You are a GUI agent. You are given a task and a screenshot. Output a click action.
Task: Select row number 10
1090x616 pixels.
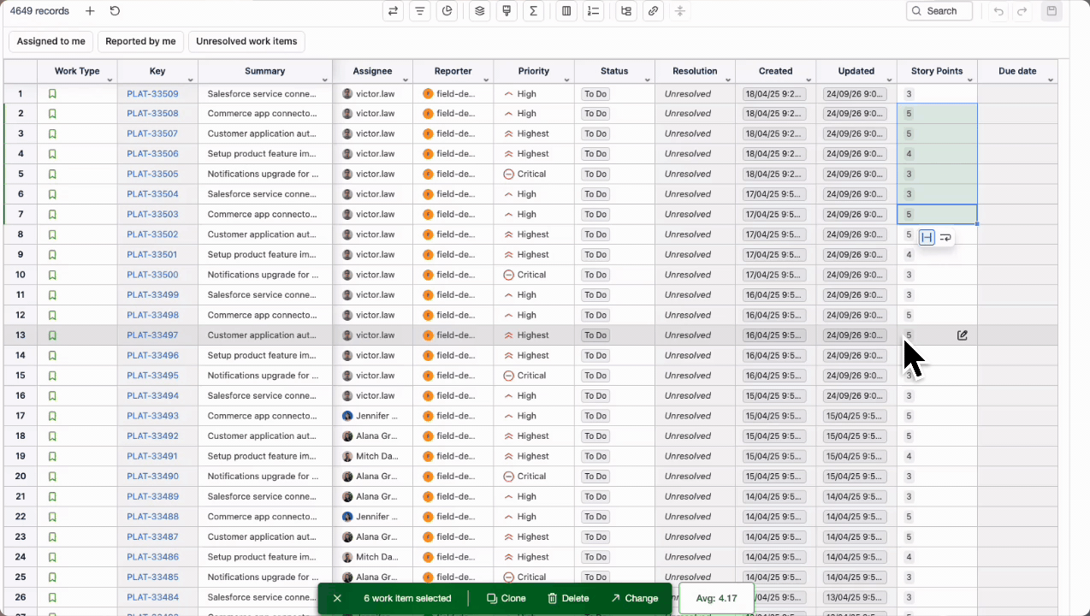pyautogui.click(x=20, y=275)
